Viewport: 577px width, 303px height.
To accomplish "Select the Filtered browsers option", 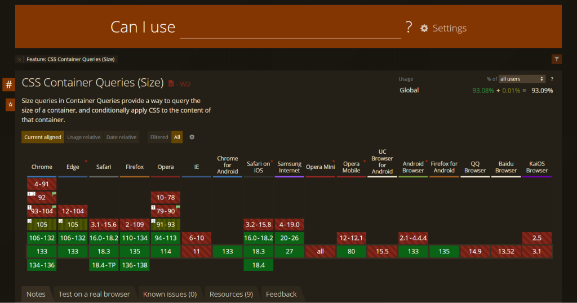I will pos(159,137).
